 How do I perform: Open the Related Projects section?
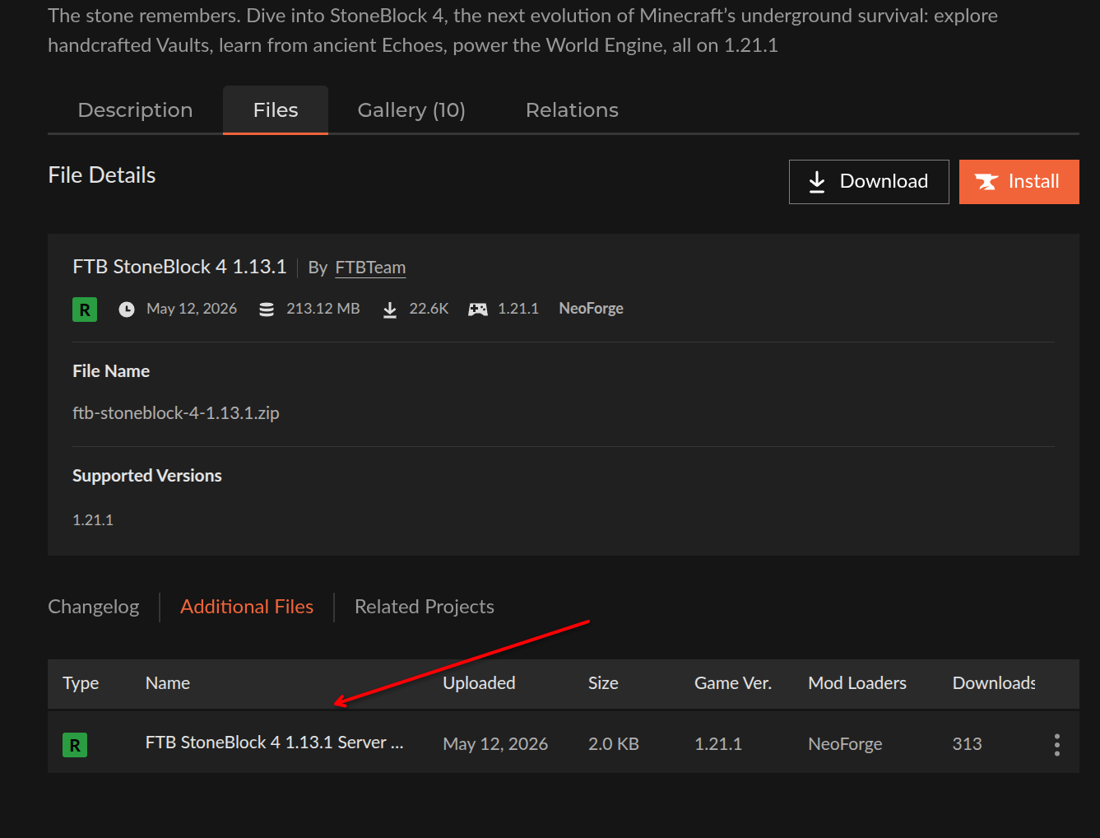(x=425, y=607)
